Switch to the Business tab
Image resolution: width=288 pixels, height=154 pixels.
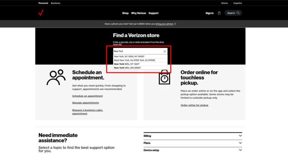point(55,3)
